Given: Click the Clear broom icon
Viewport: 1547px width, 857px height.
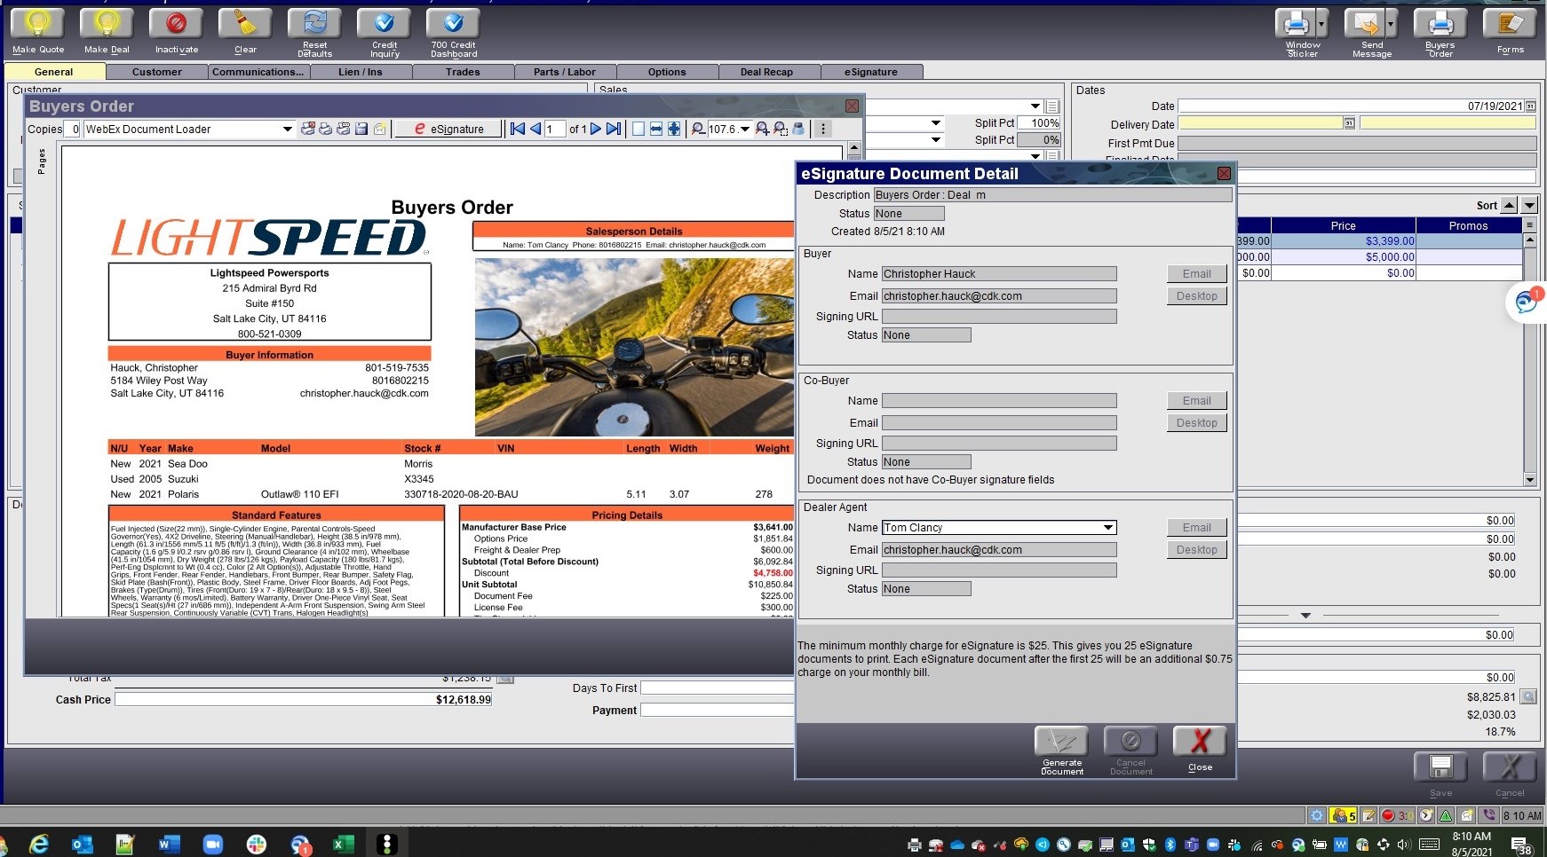Looking at the screenshot, I should point(245,24).
